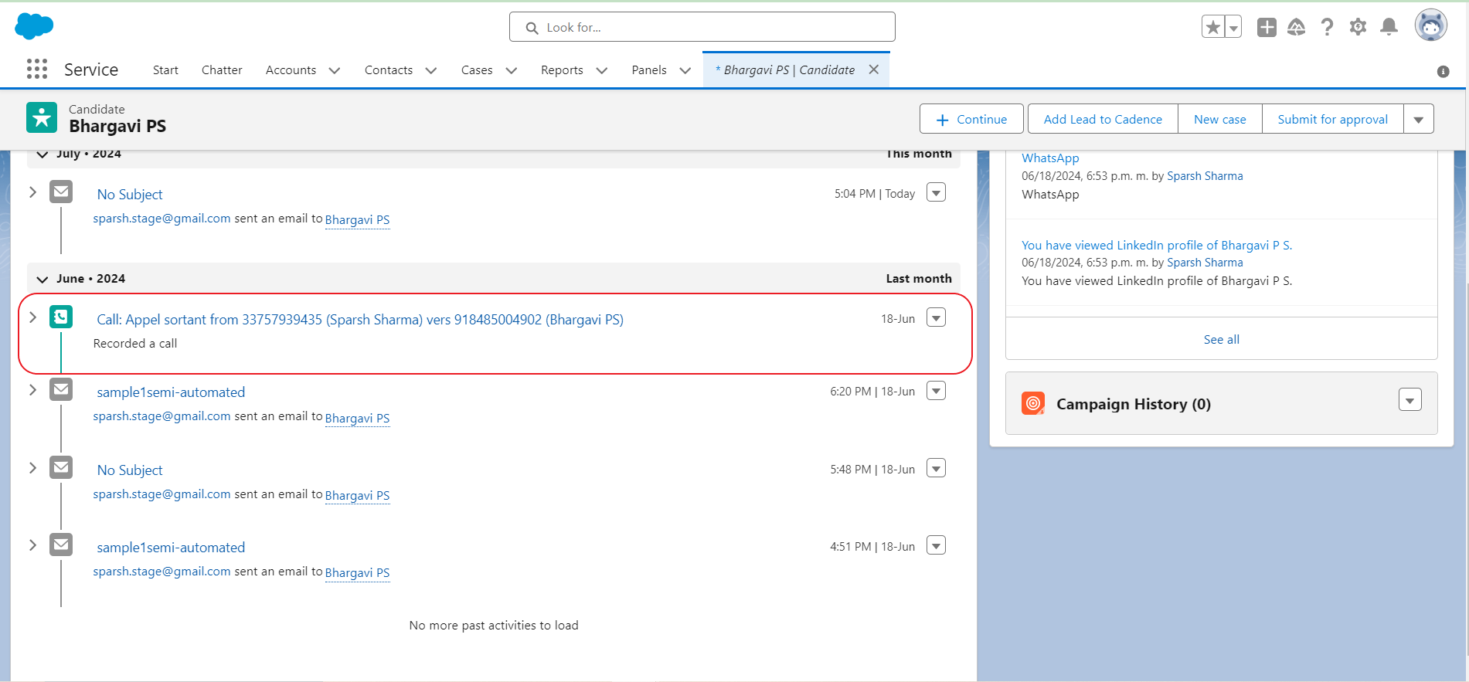Open the Trailhead guidance icon
The width and height of the screenshot is (1469, 682).
pyautogui.click(x=1297, y=27)
